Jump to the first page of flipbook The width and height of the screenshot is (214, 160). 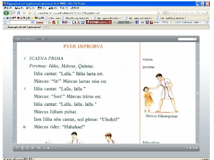point(188,148)
